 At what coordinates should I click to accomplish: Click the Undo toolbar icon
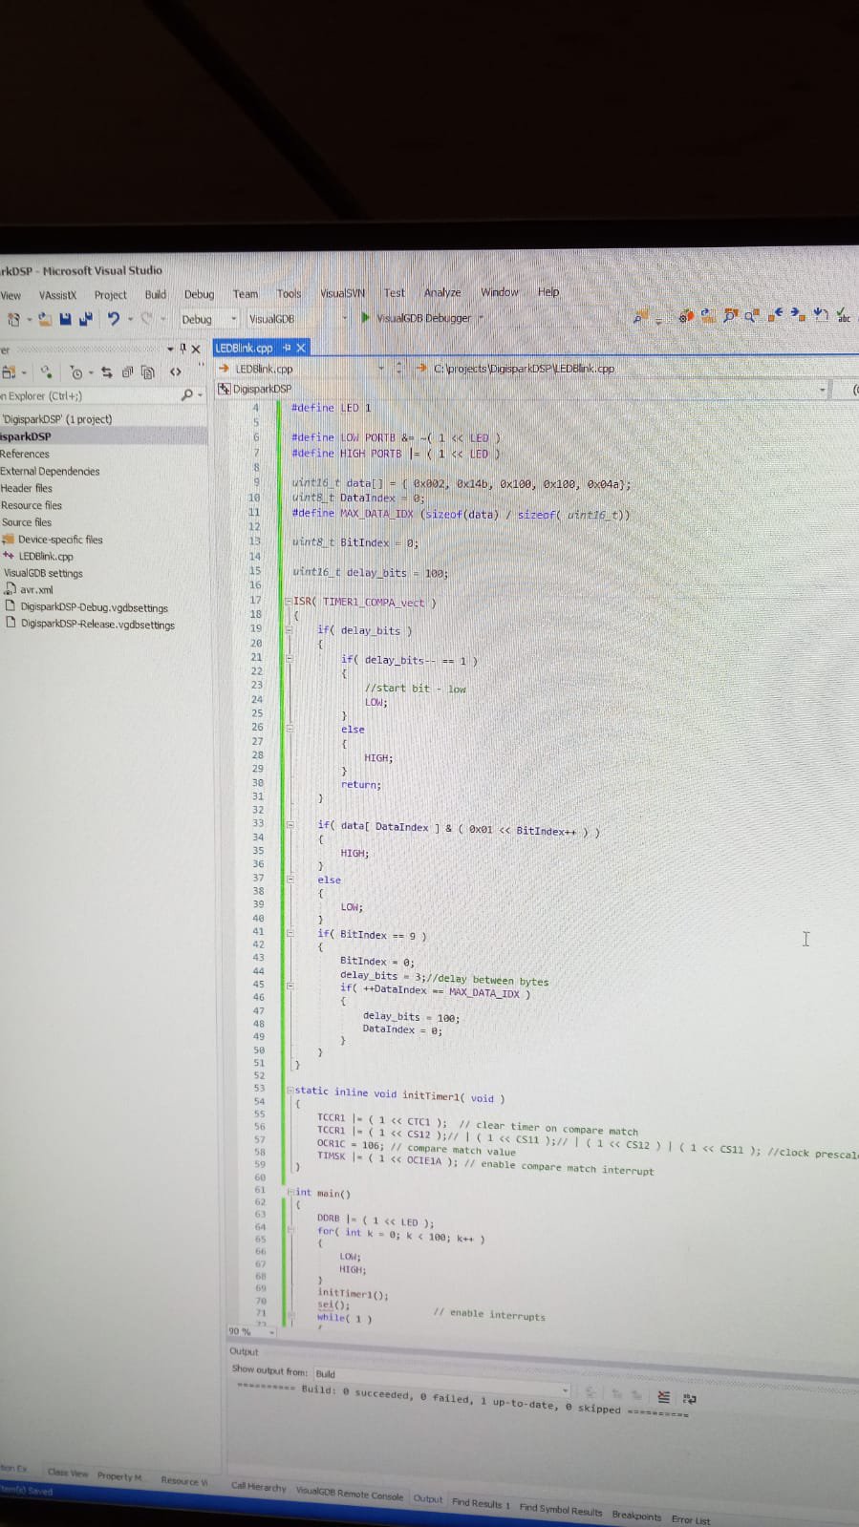(x=113, y=319)
